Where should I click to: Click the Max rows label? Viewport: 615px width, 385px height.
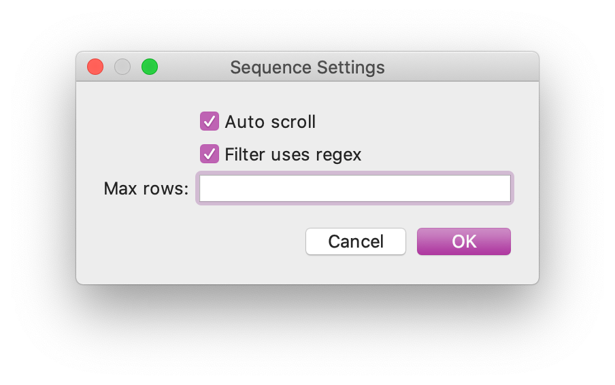(x=146, y=188)
